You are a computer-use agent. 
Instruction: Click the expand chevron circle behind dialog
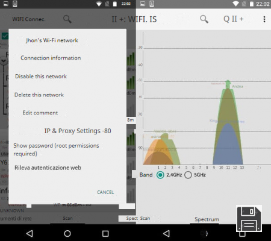click(4, 61)
